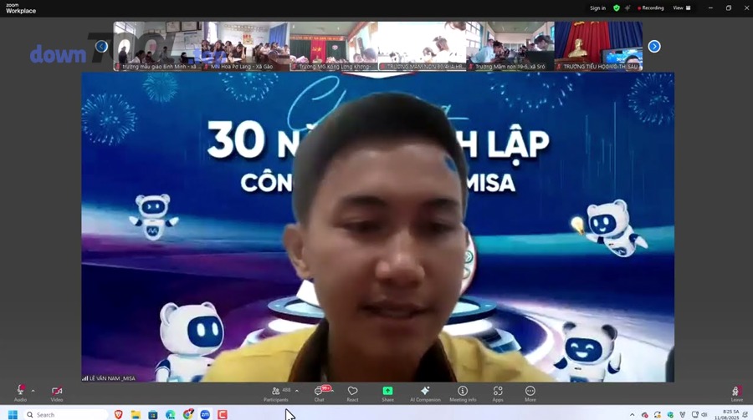
Task: Open Microsoft Store from the taskbar
Action: coord(153,415)
